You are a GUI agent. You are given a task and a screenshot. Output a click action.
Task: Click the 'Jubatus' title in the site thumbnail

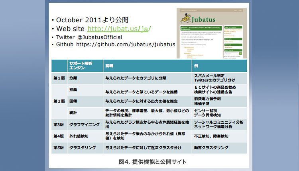203,19
